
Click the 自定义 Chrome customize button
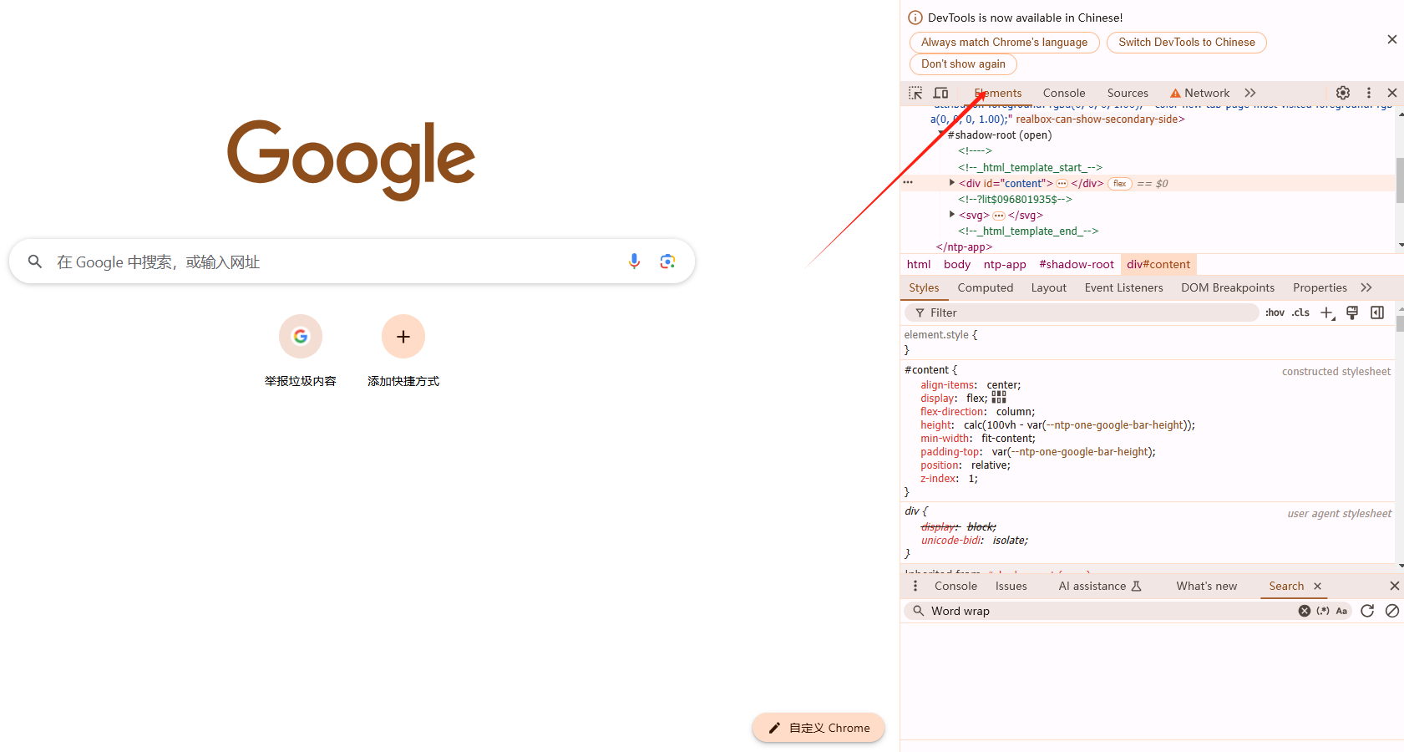click(x=819, y=728)
